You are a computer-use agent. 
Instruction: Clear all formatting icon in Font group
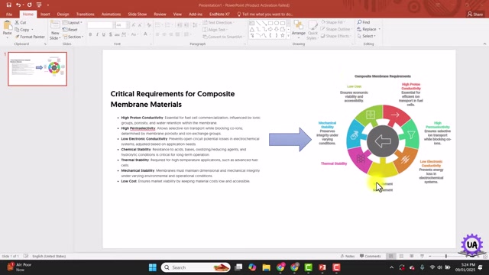(x=149, y=25)
